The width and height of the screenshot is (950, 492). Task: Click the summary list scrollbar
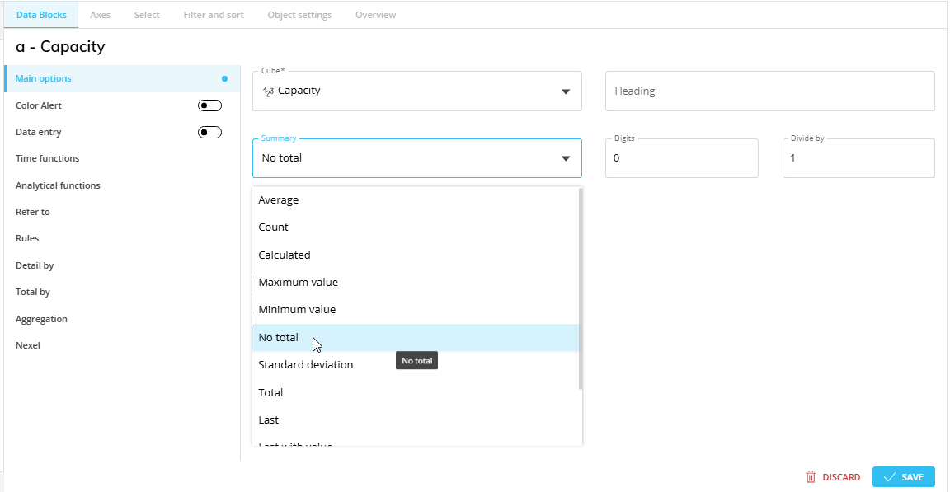tap(581, 288)
